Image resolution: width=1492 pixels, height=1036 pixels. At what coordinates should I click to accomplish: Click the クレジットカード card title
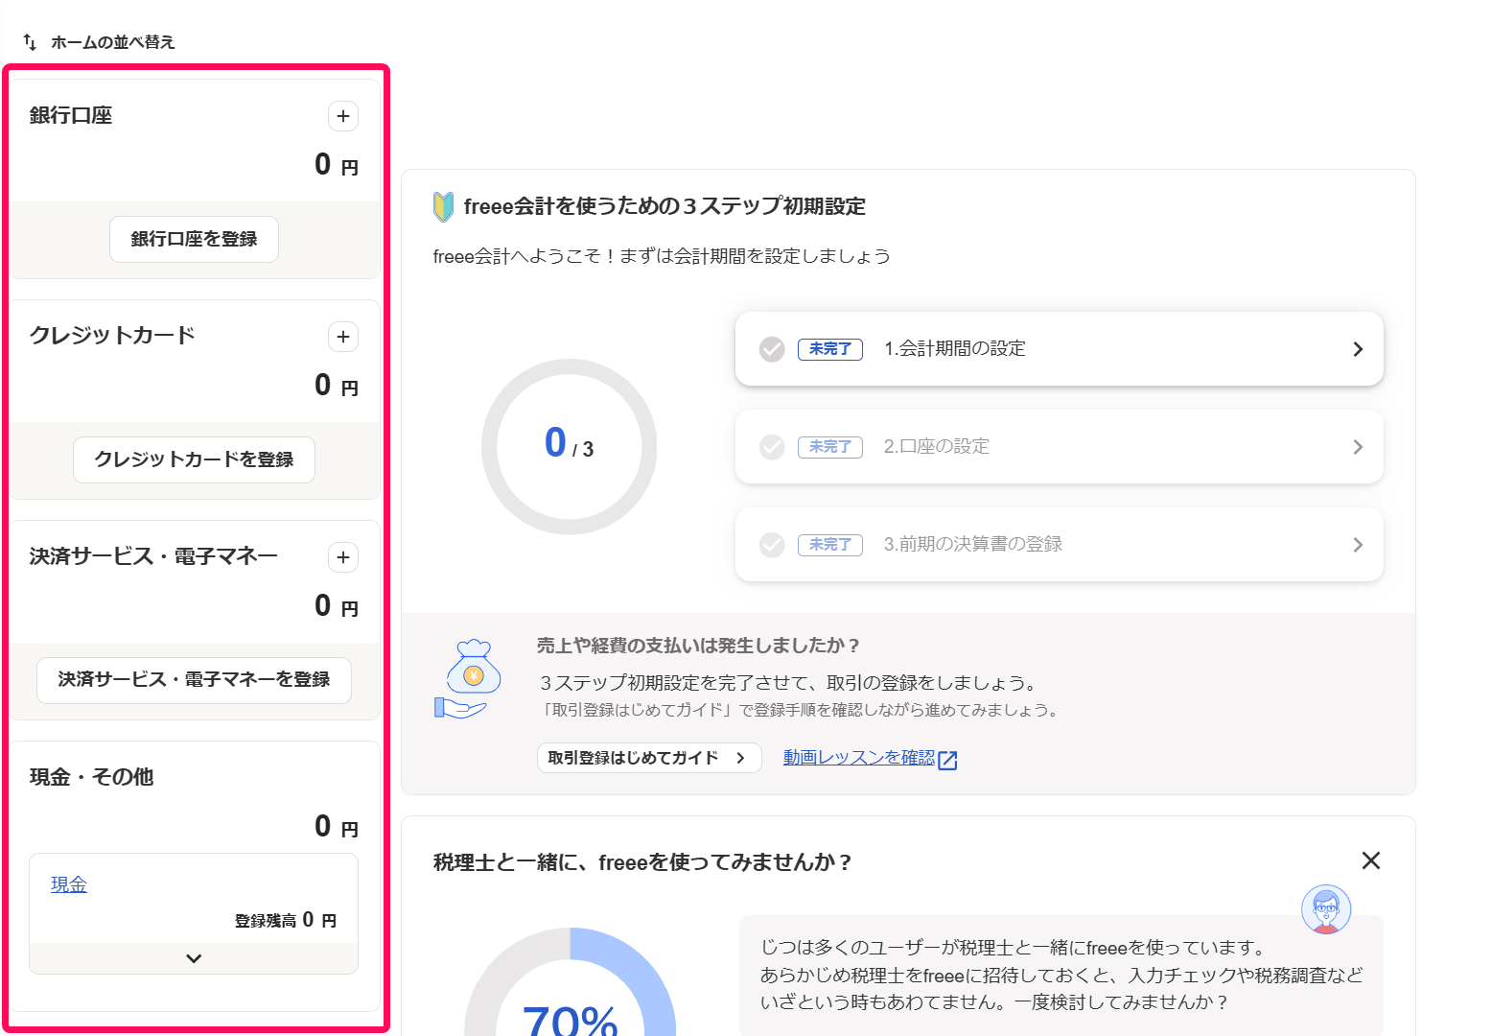tap(112, 335)
